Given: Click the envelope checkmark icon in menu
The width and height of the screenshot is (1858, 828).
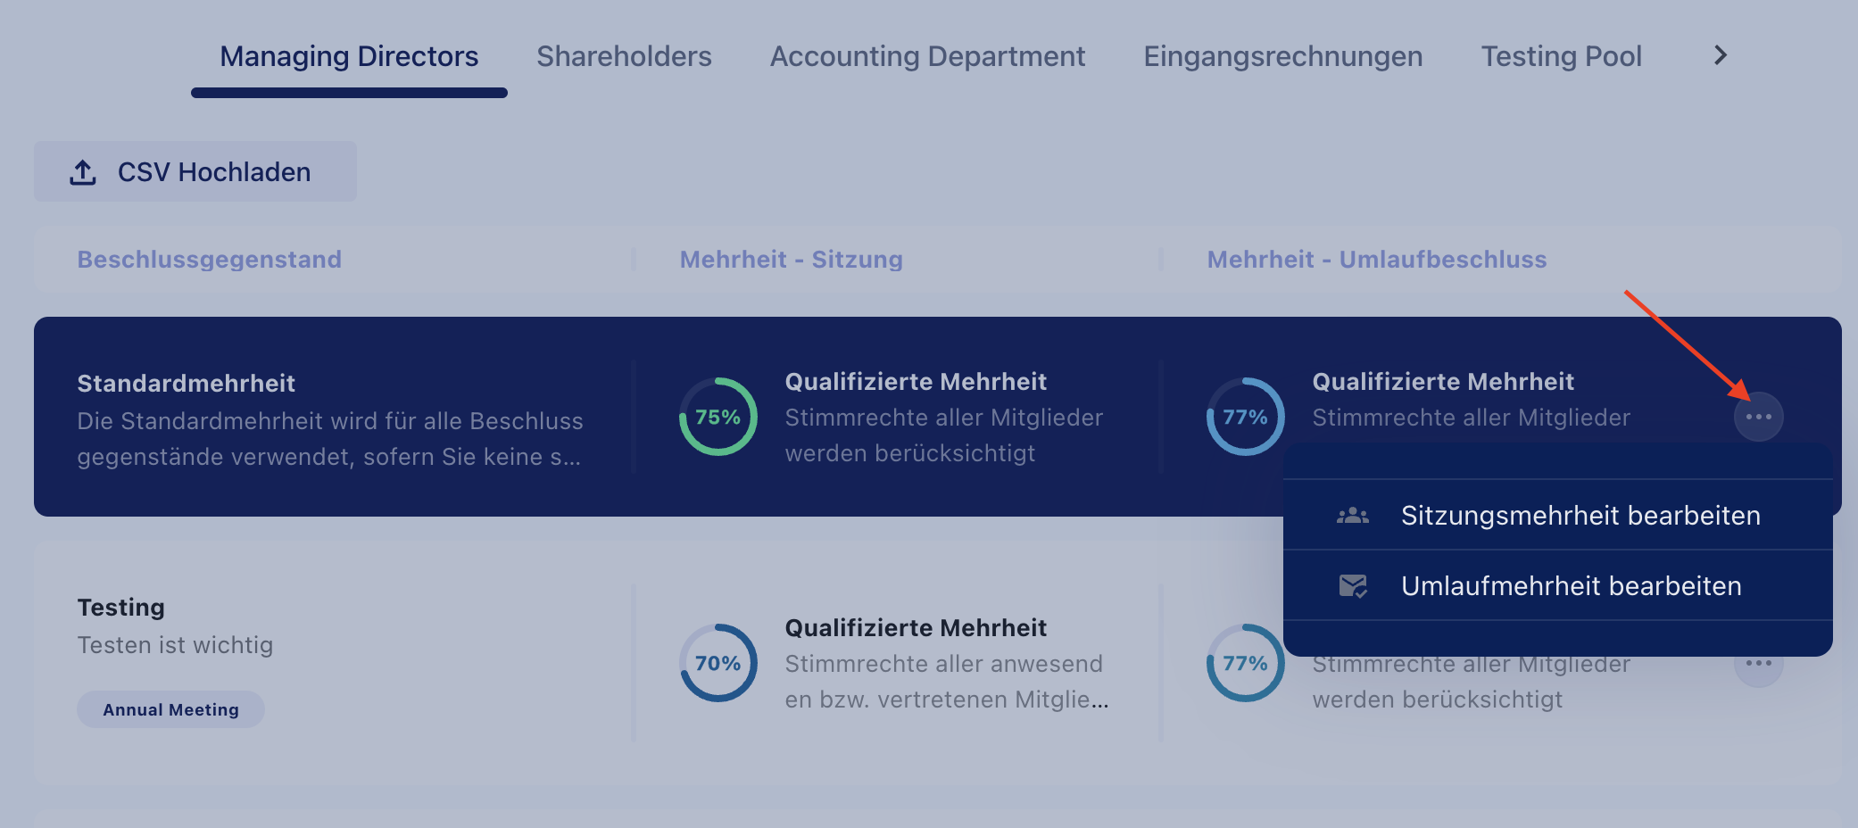Looking at the screenshot, I should point(1353,585).
